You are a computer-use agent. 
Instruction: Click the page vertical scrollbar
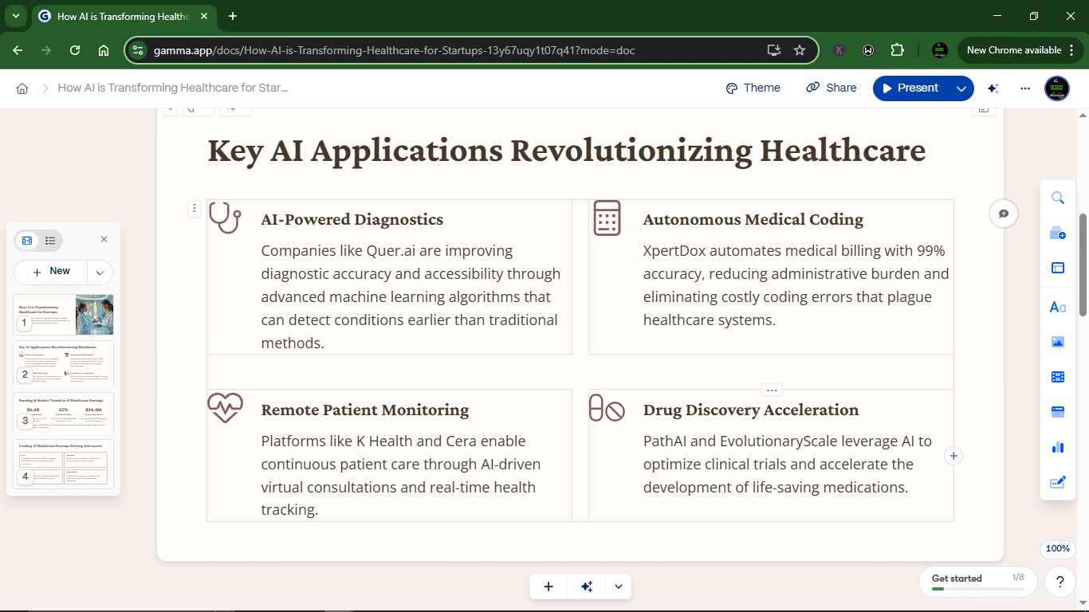tap(1083, 265)
